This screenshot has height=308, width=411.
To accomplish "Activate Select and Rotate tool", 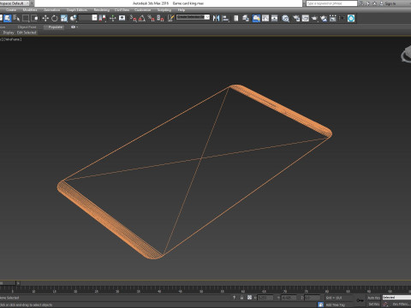I will tap(54, 19).
